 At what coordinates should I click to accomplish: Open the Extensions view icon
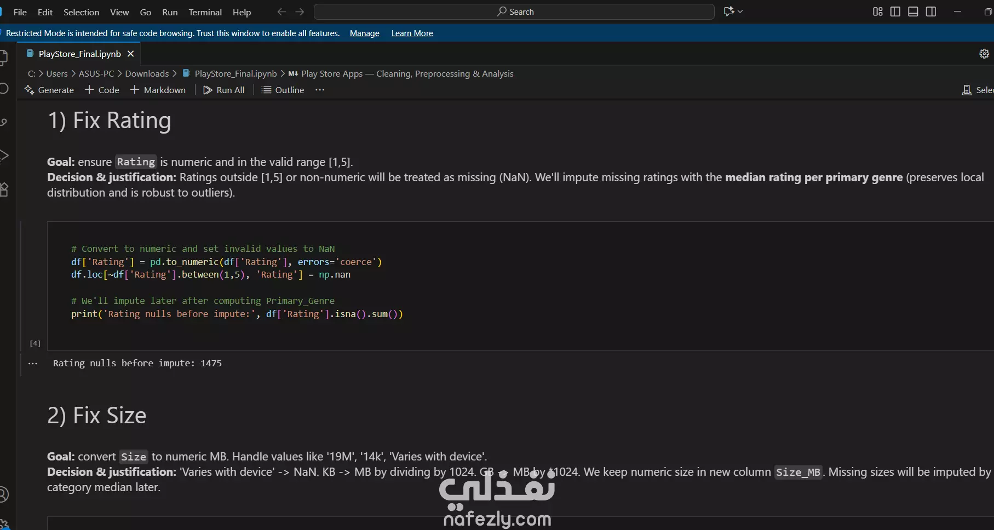point(4,189)
